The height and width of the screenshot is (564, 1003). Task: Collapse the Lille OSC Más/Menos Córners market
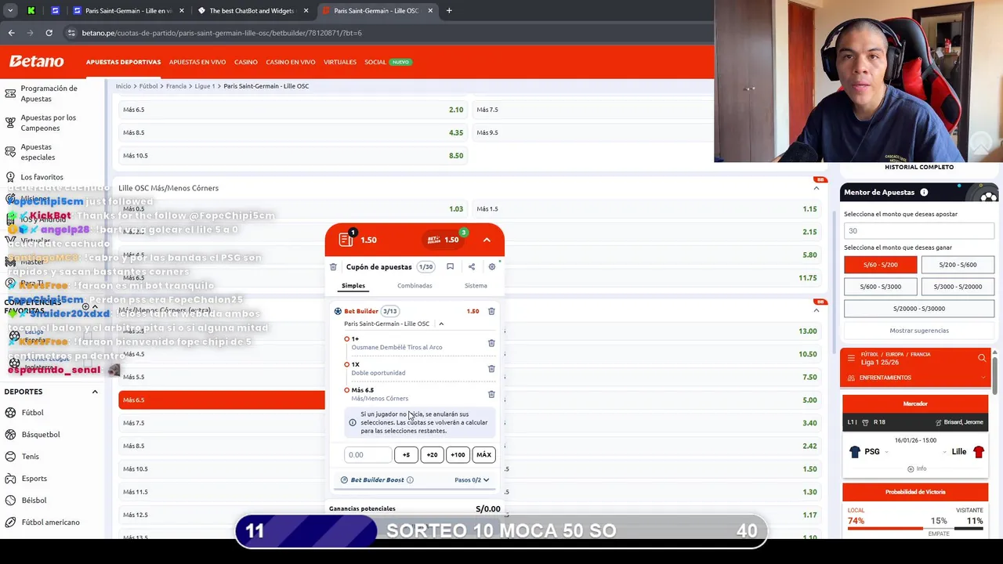click(817, 188)
